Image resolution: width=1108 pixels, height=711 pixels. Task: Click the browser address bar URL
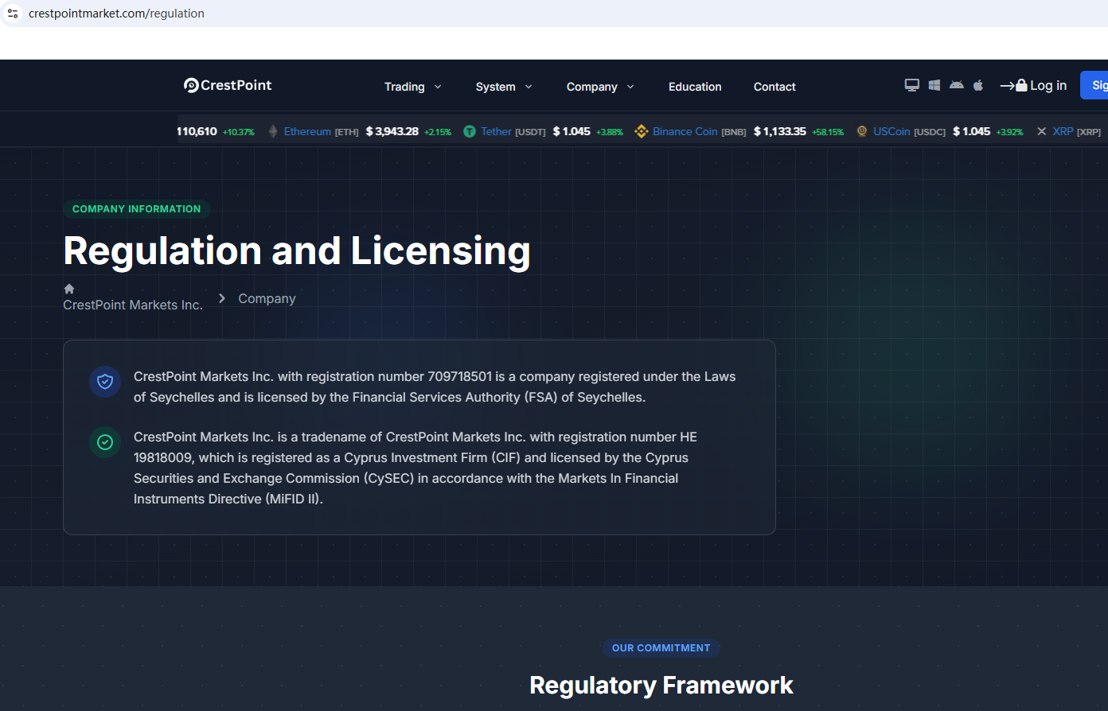pos(116,14)
